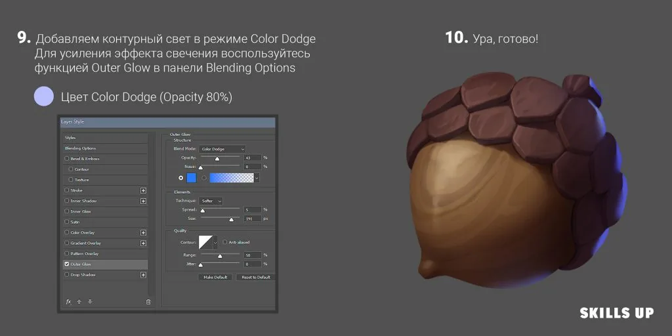Image resolution: width=672 pixels, height=336 pixels.
Task: Add another Stroke with plus icon
Action: click(144, 190)
